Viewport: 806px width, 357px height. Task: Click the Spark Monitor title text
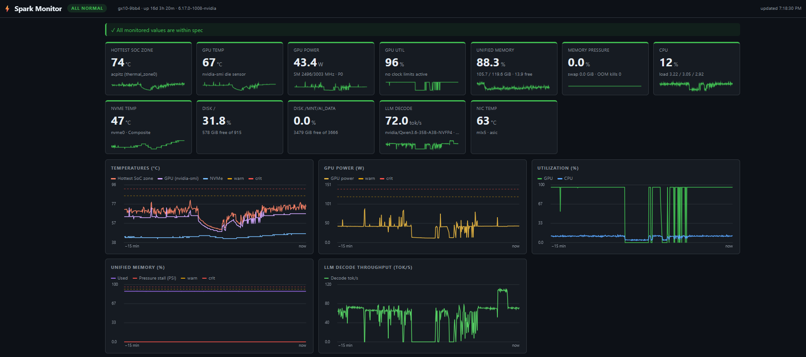(x=38, y=8)
